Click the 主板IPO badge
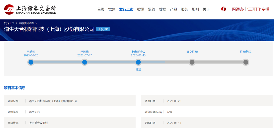The height and width of the screenshot is (128, 274). (x=103, y=29)
